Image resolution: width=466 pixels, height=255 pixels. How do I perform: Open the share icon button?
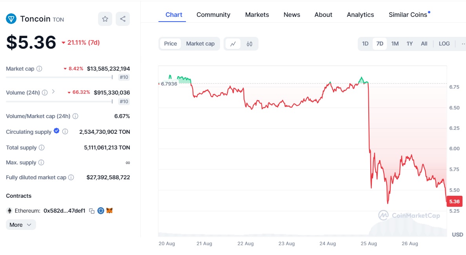tap(123, 19)
